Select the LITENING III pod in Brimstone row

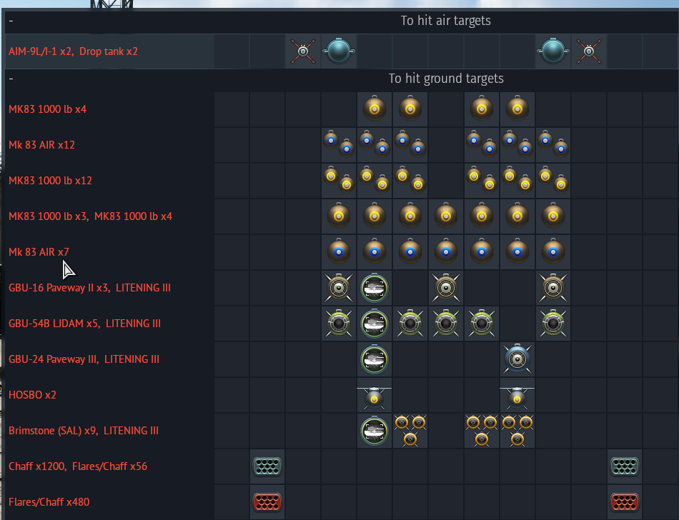tap(375, 431)
